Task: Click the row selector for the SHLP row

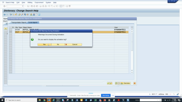Action: (11, 32)
